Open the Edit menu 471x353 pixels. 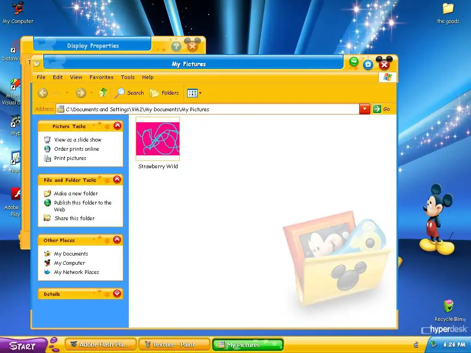(x=57, y=77)
